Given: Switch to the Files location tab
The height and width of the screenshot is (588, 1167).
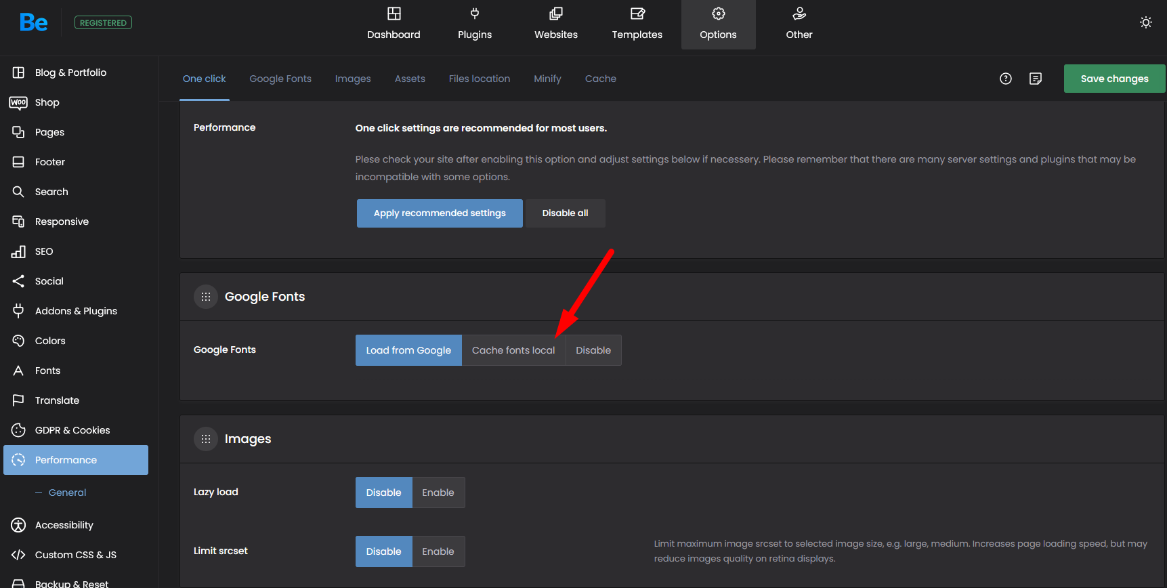Looking at the screenshot, I should point(480,79).
